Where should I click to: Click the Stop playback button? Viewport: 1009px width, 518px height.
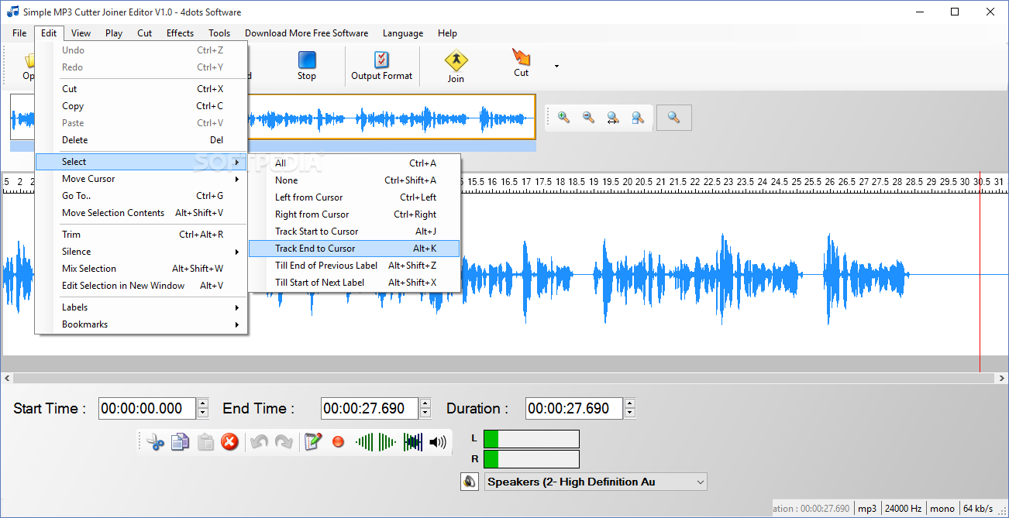(x=307, y=65)
